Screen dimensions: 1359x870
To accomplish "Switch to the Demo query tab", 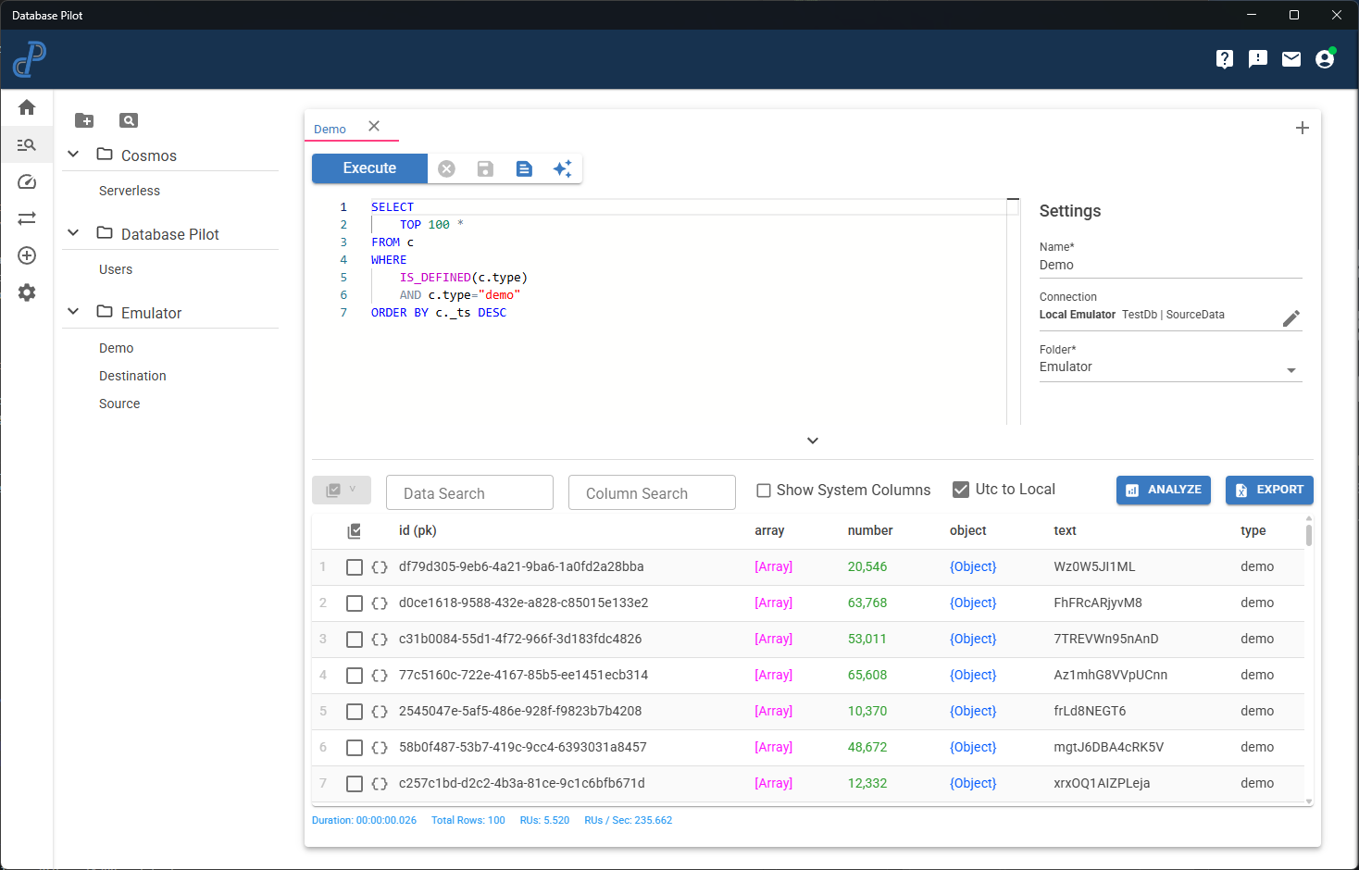I will [x=330, y=129].
